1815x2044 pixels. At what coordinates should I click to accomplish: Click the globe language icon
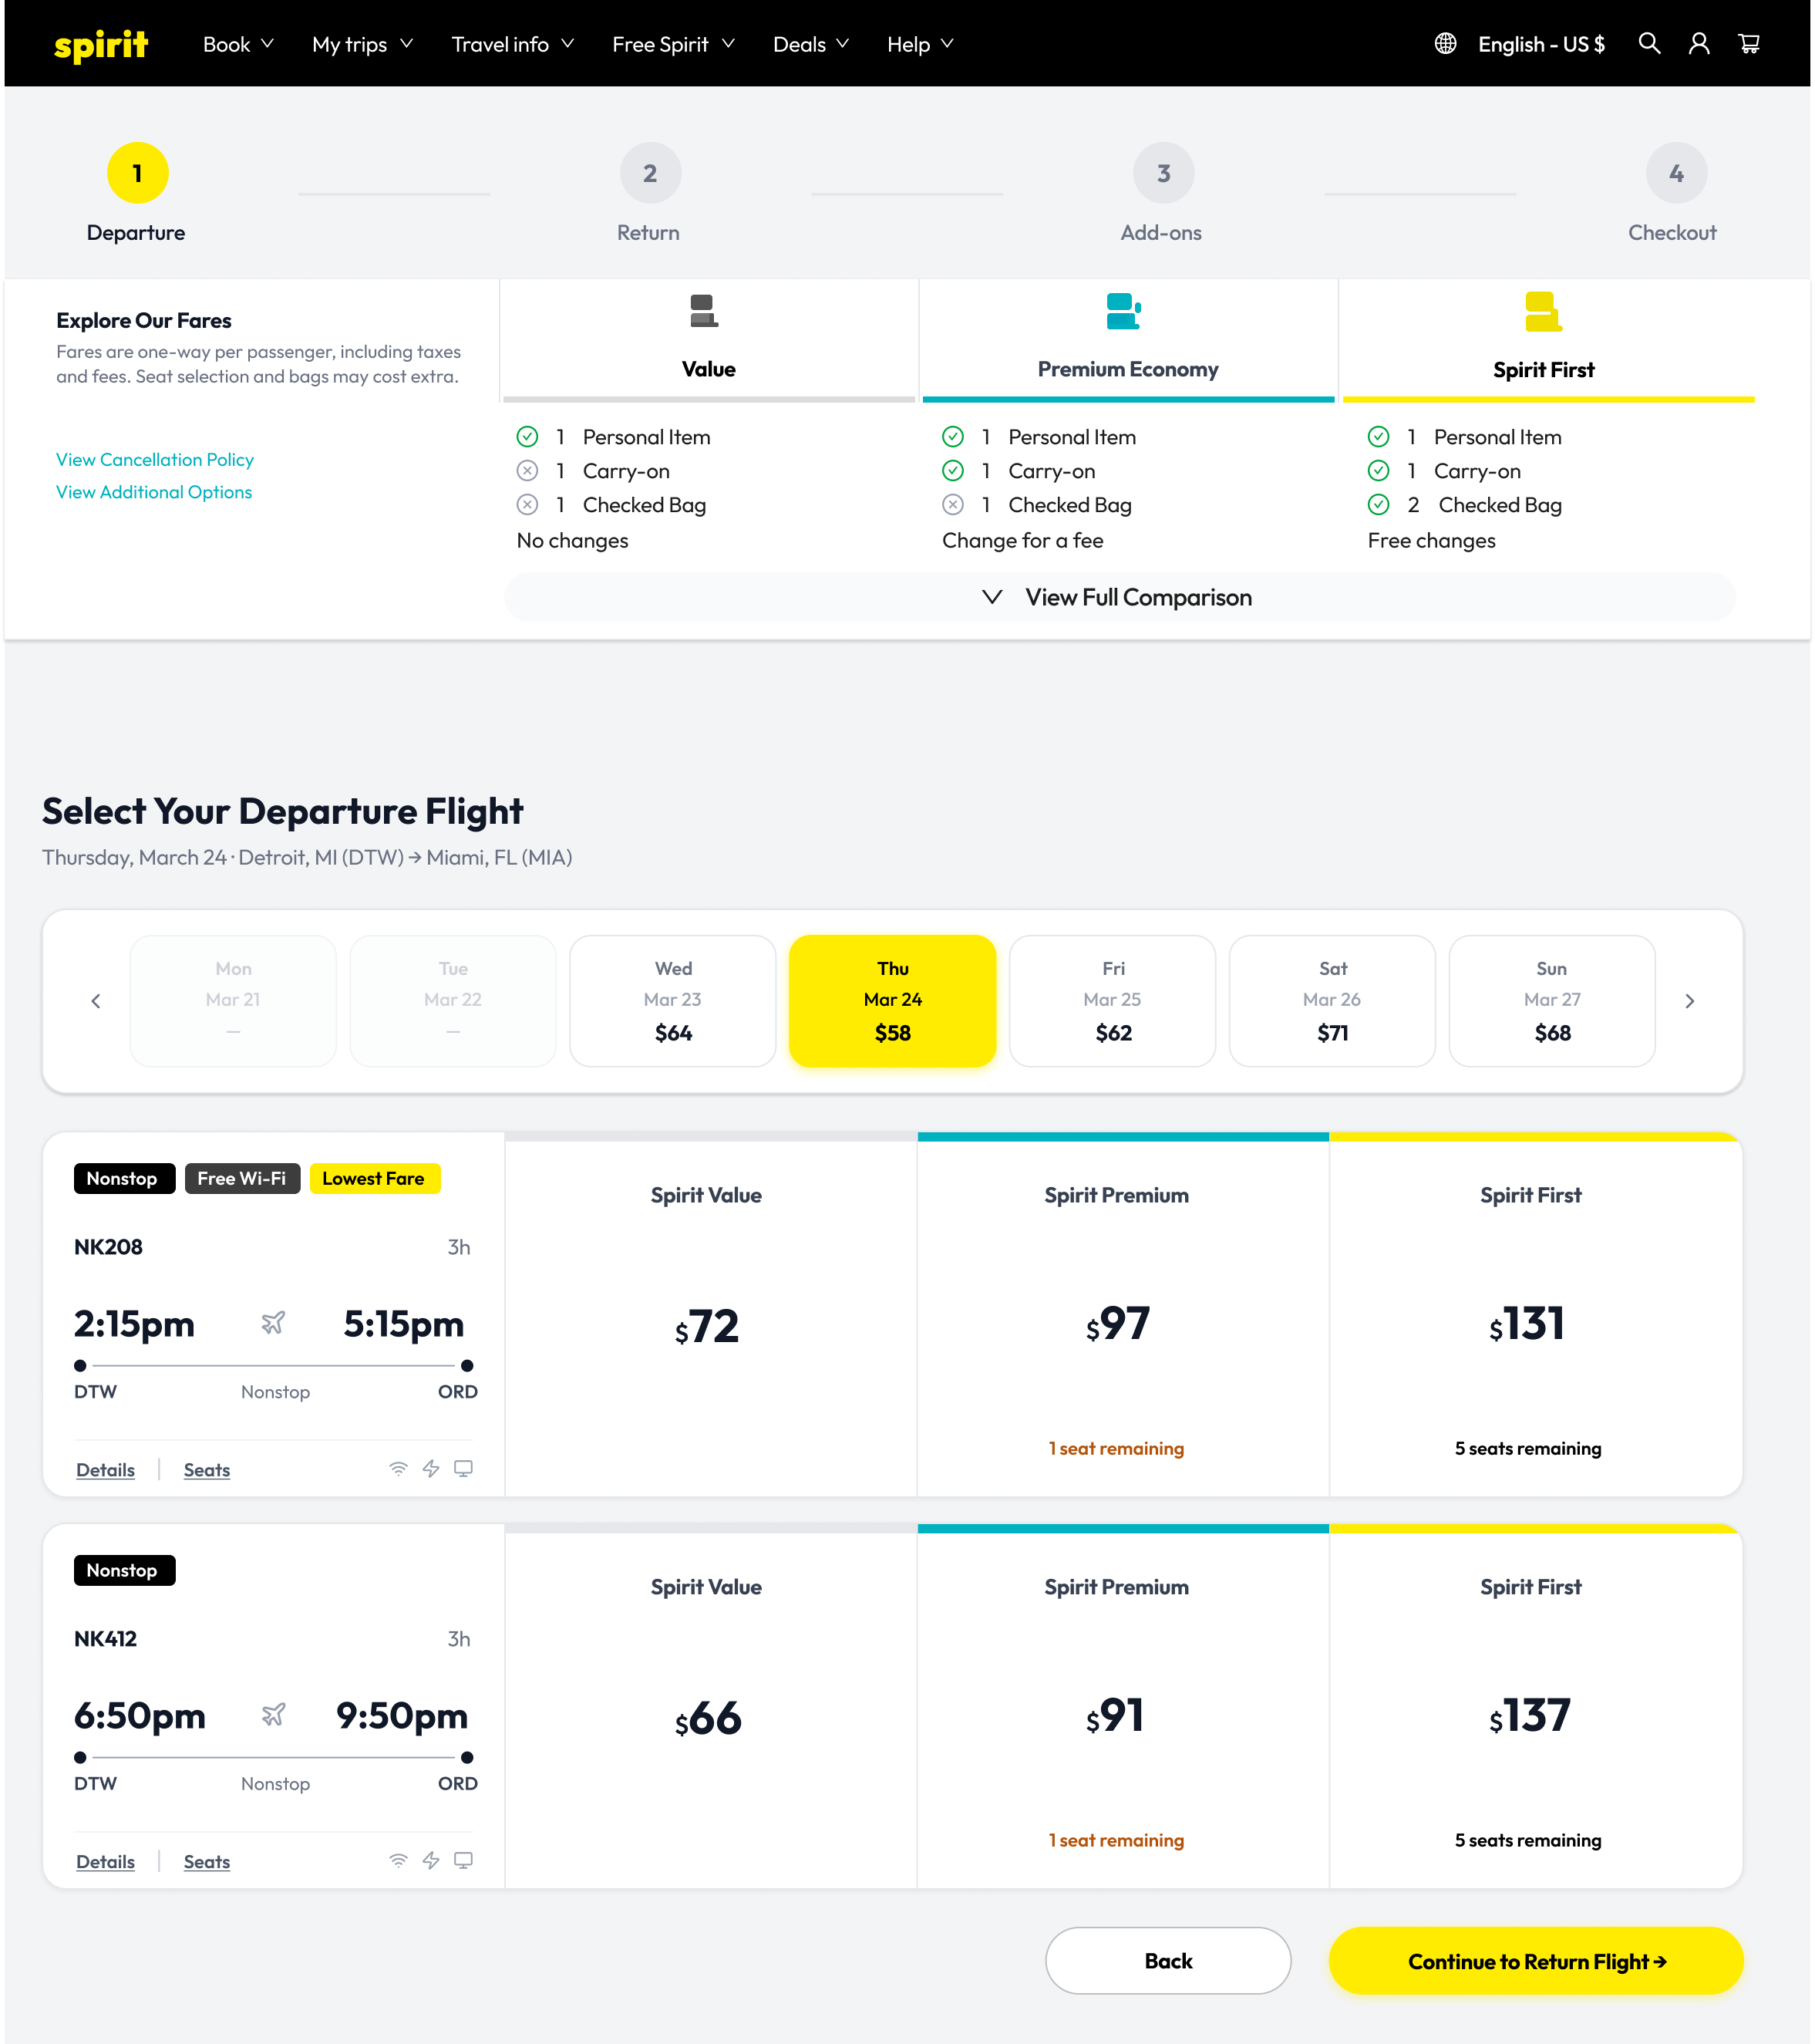coord(1445,44)
